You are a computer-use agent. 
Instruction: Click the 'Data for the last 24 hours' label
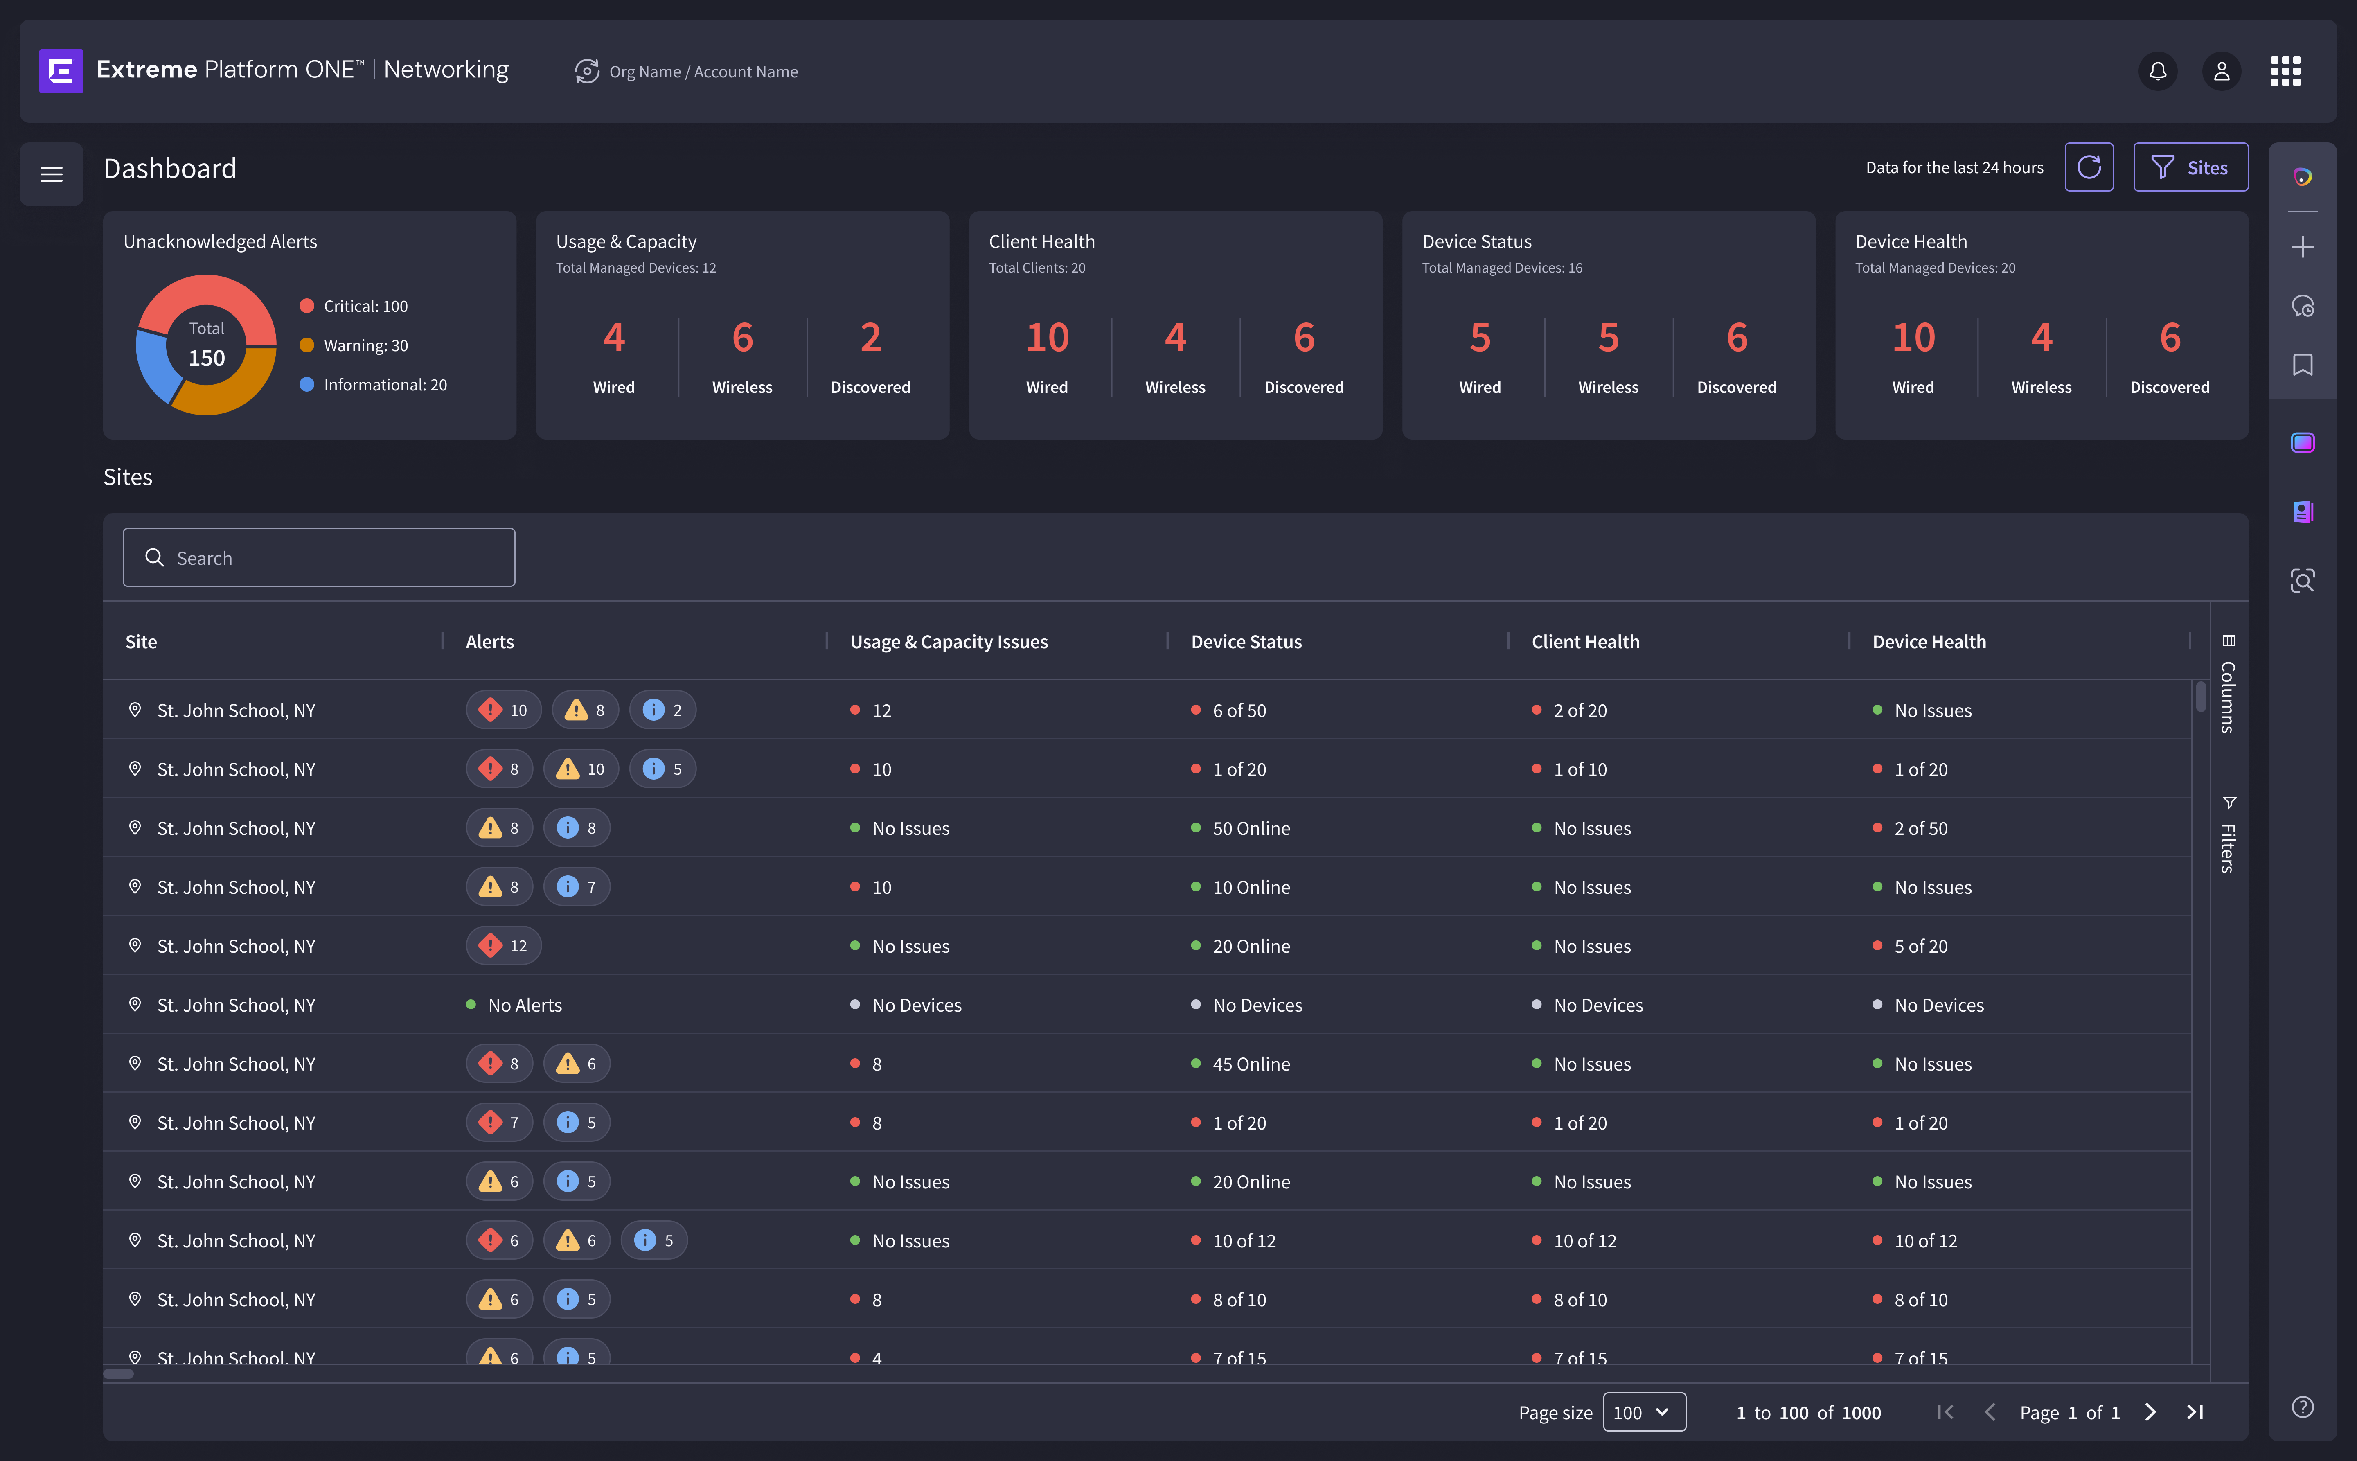(1954, 167)
